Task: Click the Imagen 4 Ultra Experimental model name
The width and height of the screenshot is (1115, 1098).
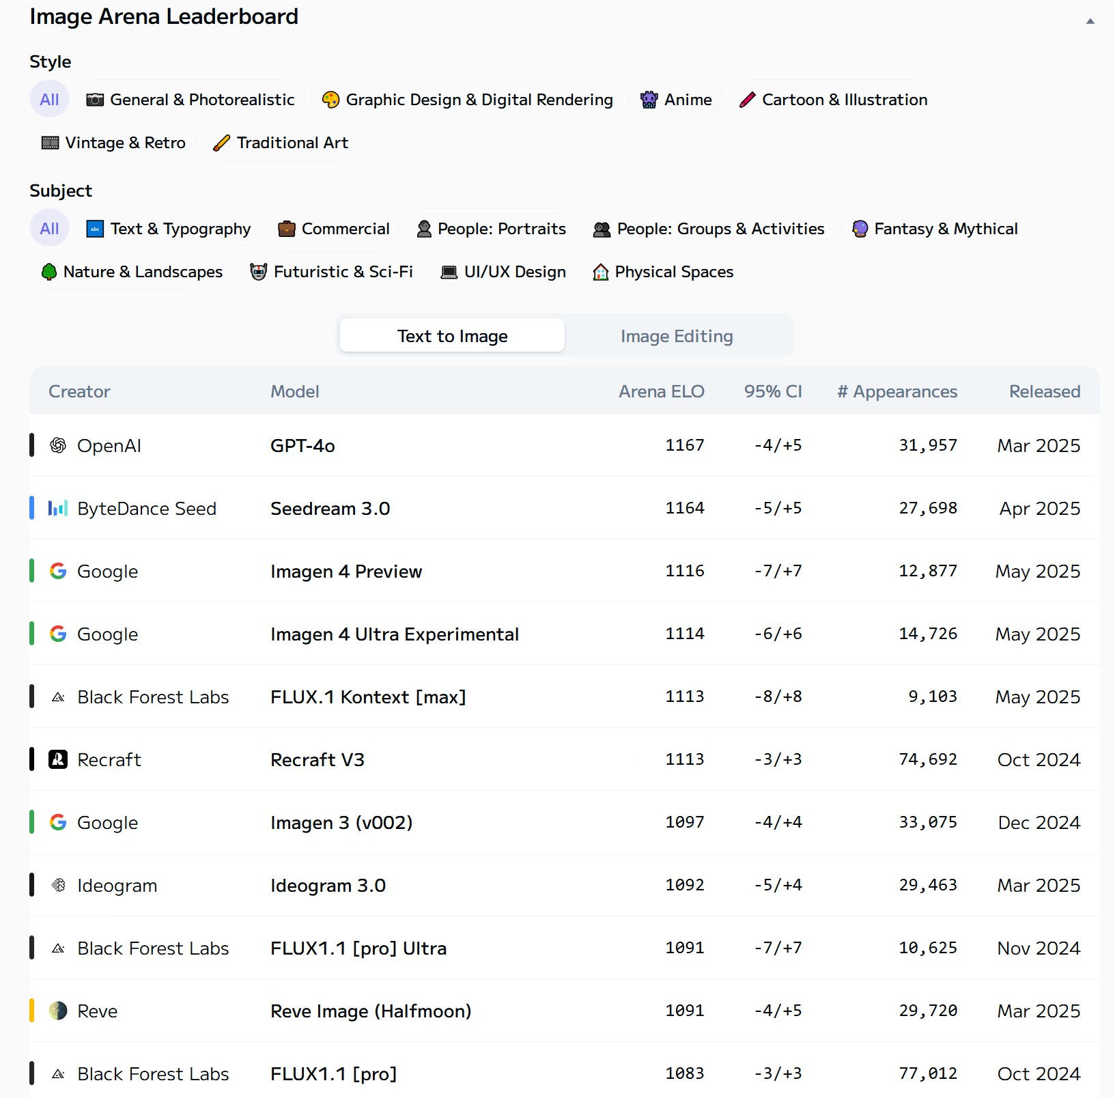Action: coord(395,634)
